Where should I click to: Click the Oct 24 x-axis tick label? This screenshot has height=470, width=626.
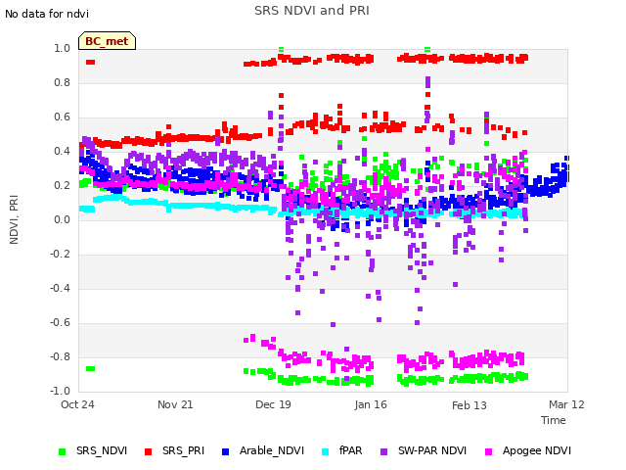coord(77,404)
